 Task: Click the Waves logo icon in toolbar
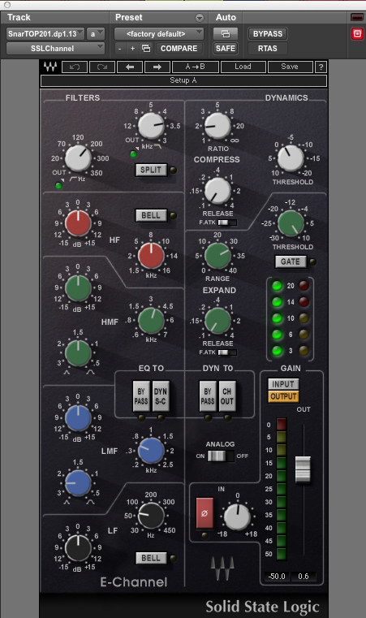[50, 67]
